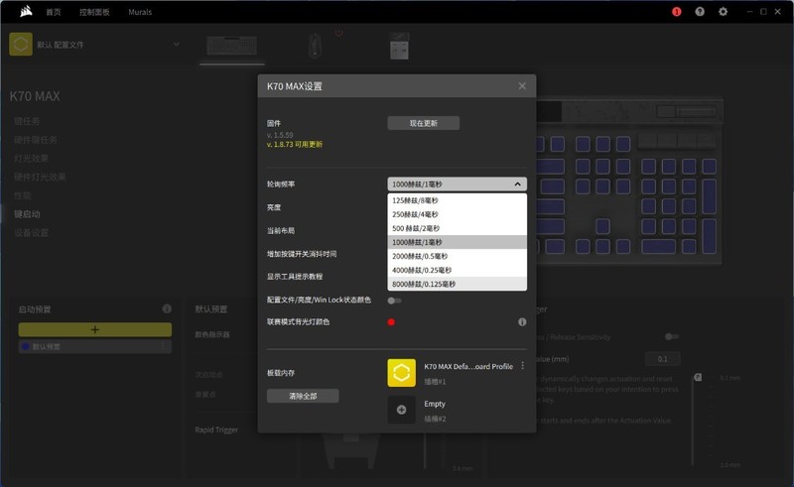Image resolution: width=794 pixels, height=487 pixels.
Task: Select the 默认预置 preset row
Action: point(94,347)
